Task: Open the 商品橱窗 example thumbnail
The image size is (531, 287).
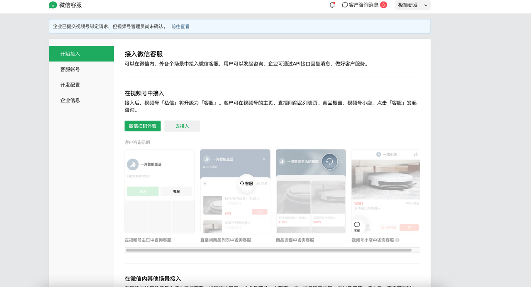Action: point(311,191)
